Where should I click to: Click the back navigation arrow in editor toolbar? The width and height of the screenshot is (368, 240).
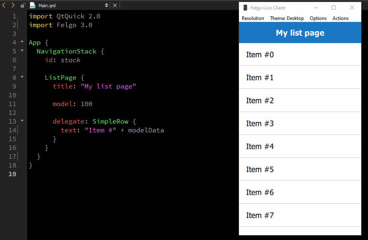click(3, 5)
